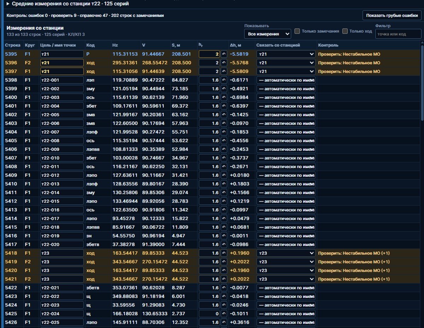The image size is (424, 328).
Task: Edit the point name field т22-004
Action: [x=62, y=106]
